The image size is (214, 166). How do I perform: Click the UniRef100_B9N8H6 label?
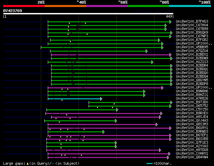point(192,91)
